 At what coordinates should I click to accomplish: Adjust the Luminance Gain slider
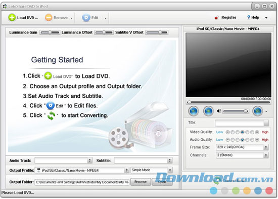coord(50,32)
